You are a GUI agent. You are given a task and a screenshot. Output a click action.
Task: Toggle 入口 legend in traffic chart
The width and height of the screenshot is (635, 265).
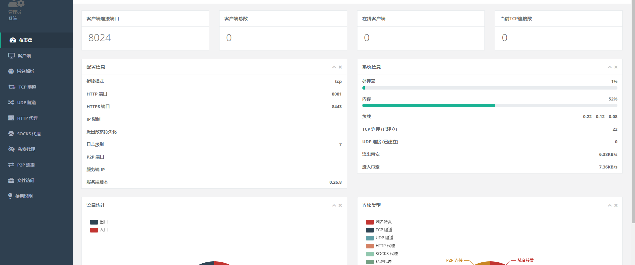[99, 230]
